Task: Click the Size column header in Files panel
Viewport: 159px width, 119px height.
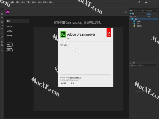Action: click(x=149, y=17)
